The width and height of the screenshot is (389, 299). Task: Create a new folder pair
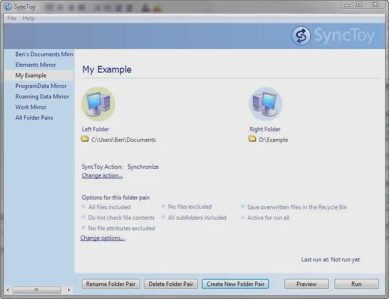[235, 284]
